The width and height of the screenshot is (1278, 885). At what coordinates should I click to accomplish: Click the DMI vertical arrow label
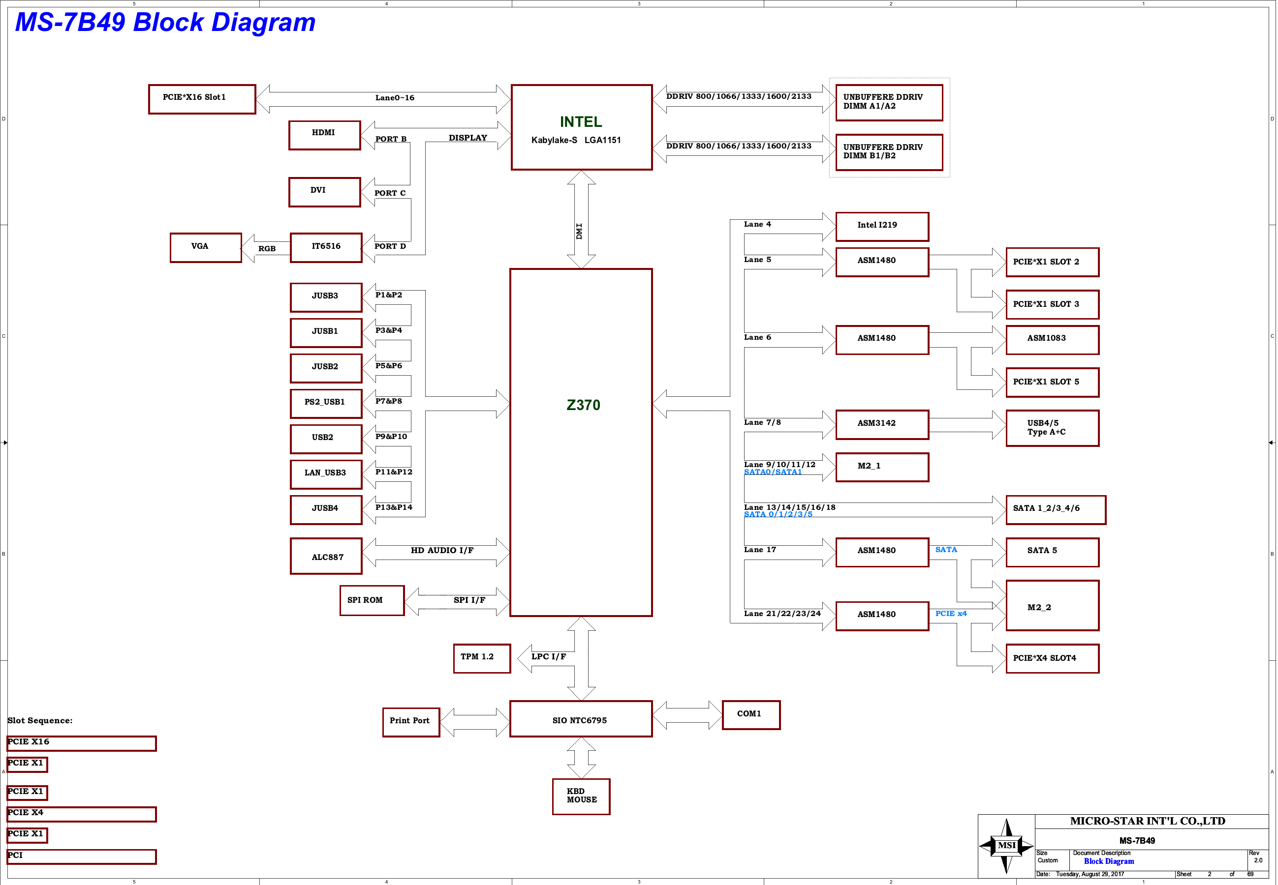click(x=579, y=231)
